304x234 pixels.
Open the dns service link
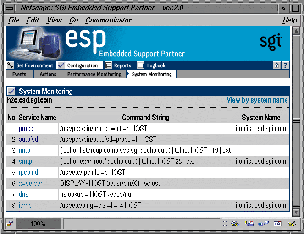(23, 195)
